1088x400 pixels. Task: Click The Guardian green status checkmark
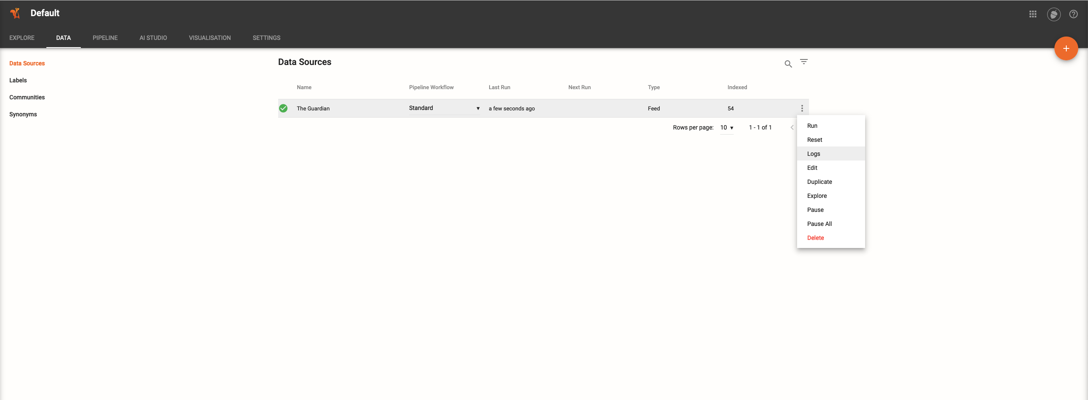(283, 108)
